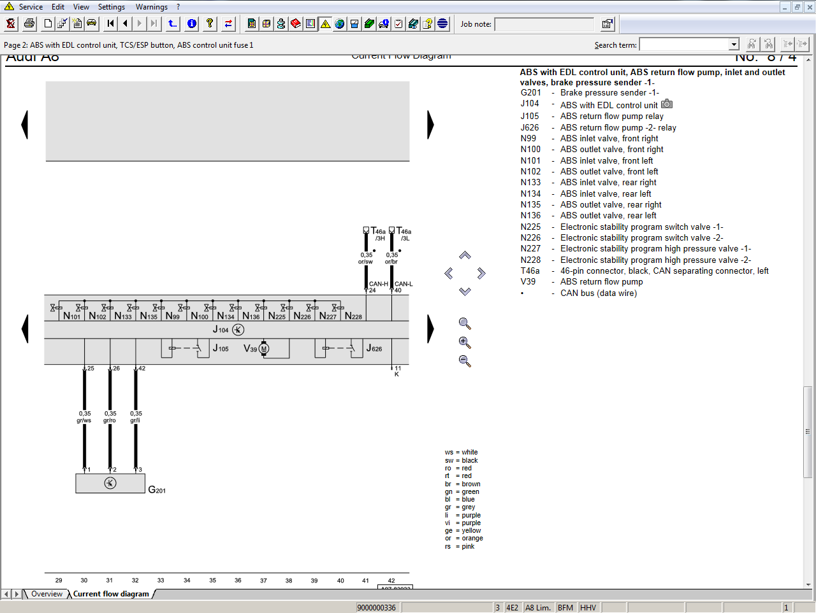Click the upper right black page arrow

pyautogui.click(x=430, y=124)
